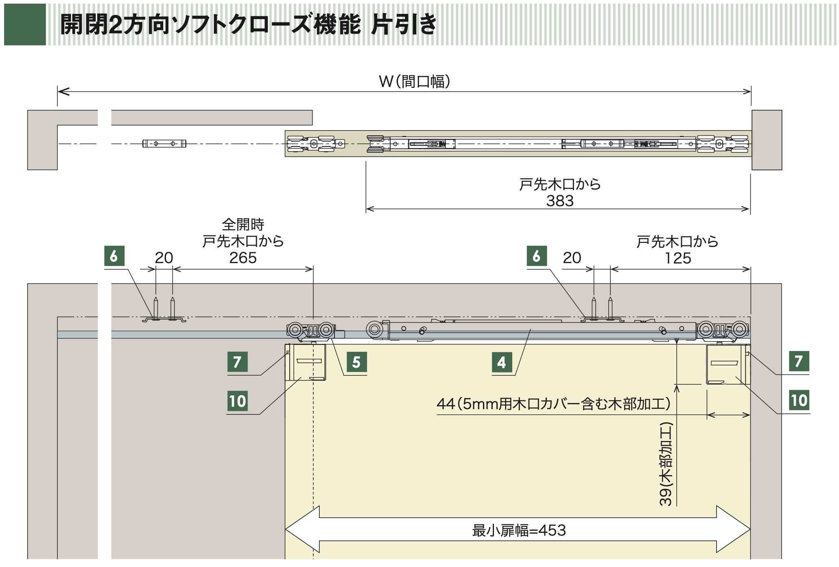Click the left callout badge 10
Viewport: 839px width, 567px height.
238,401
